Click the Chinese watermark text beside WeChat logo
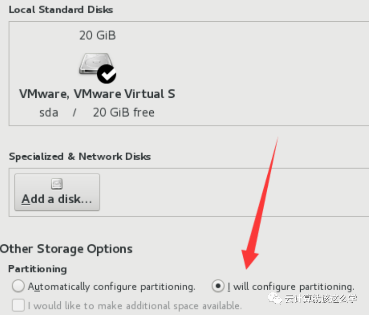Viewport: 369px width, 315px height. coord(321,299)
